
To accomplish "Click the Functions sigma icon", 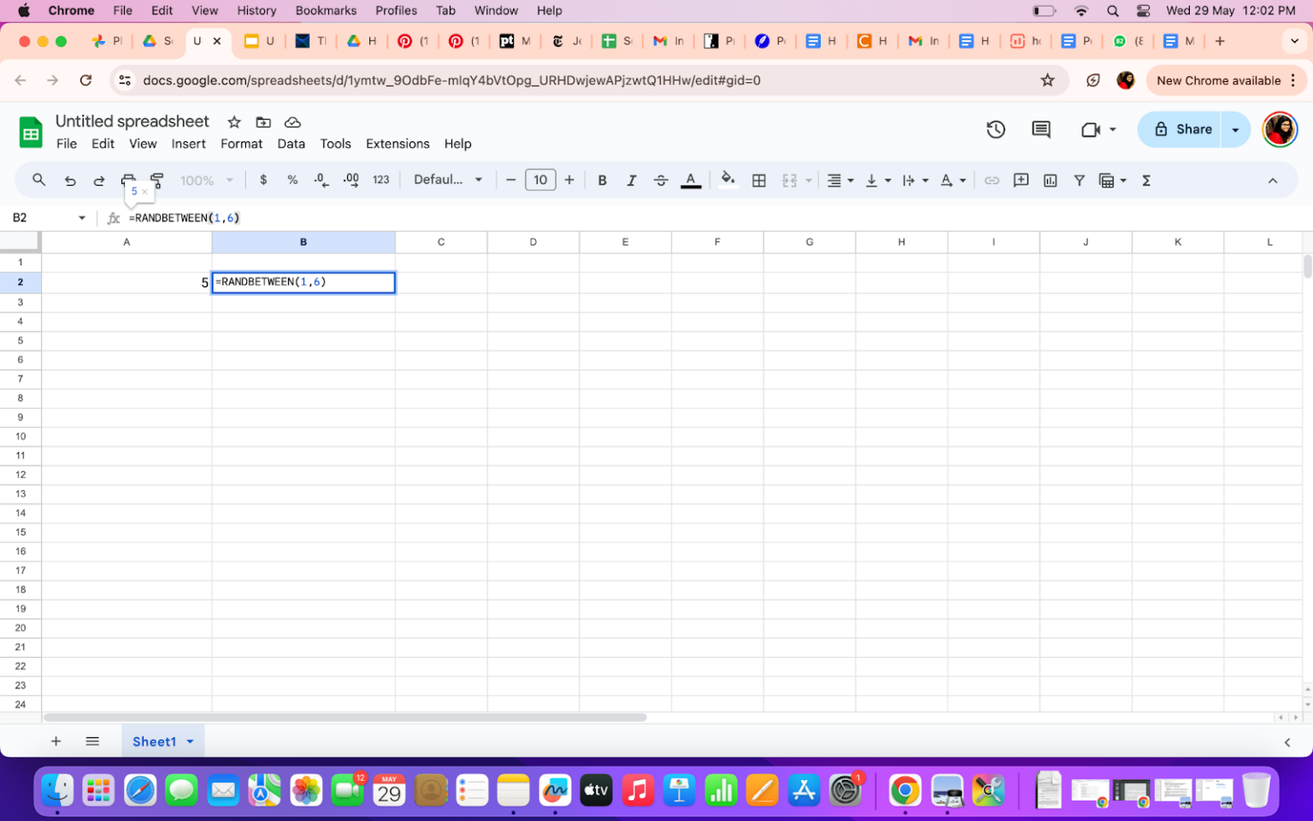I will [1145, 180].
